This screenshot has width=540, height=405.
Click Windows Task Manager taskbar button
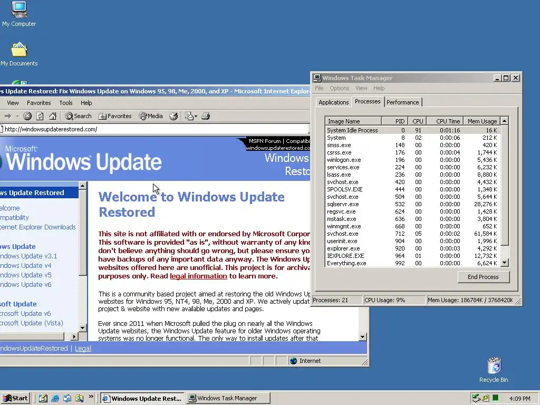tap(228, 399)
